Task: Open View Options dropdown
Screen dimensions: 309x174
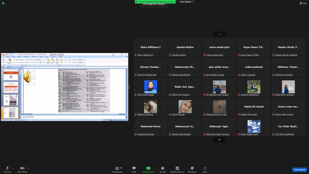Action: (186, 2)
